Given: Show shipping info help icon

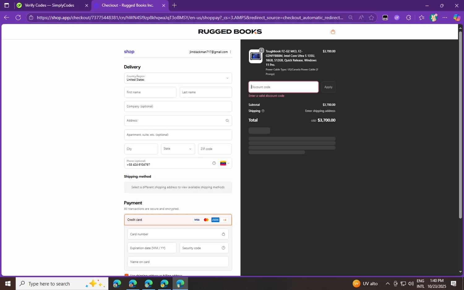Looking at the screenshot, I should pos(263,111).
